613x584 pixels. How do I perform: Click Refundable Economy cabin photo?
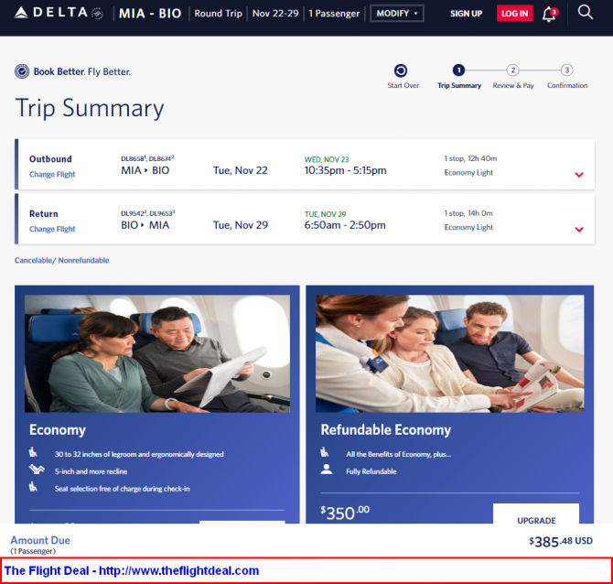[x=449, y=353]
